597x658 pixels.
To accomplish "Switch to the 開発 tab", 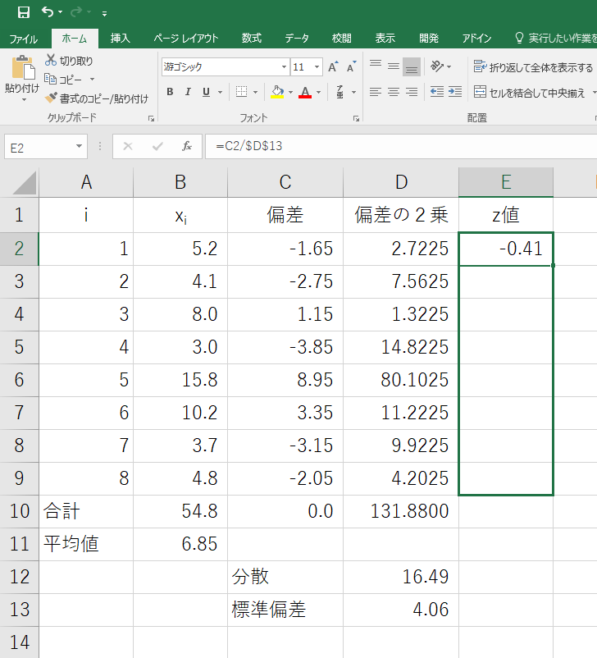I will (x=429, y=39).
